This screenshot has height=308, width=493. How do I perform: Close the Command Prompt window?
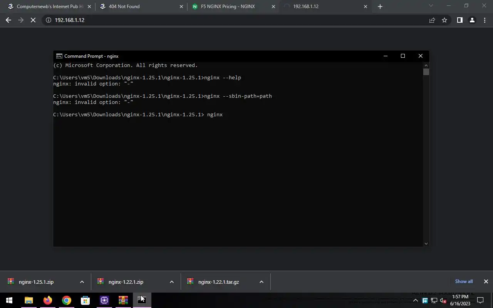(421, 56)
